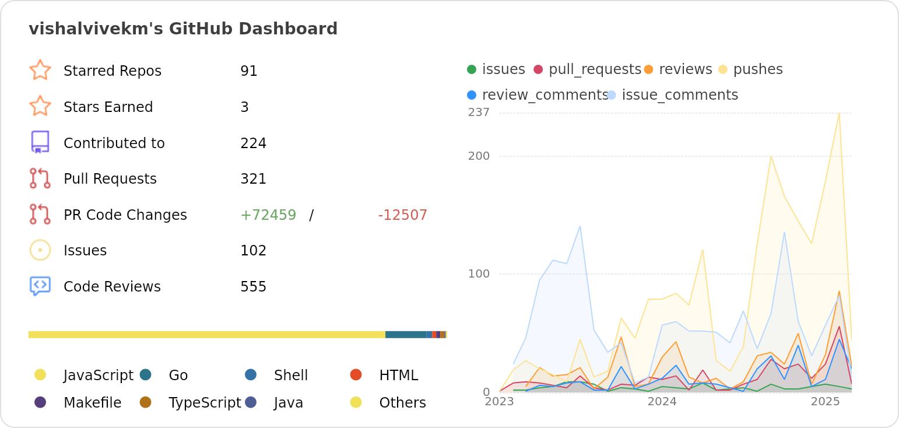Toggle the issues series in chart legend
The width and height of the screenshot is (899, 428).
coord(496,69)
